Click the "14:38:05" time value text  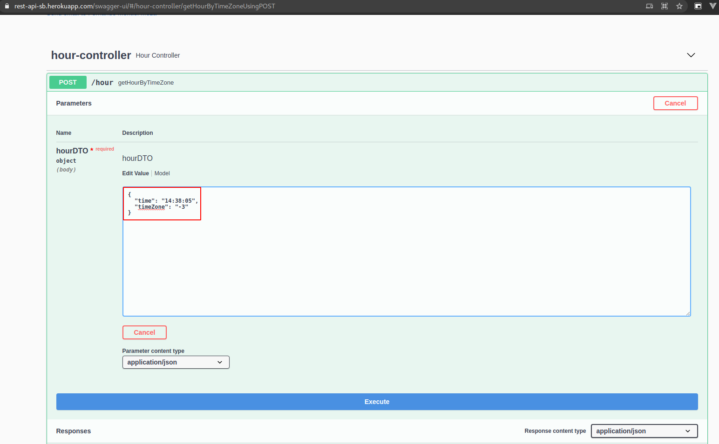pos(178,201)
